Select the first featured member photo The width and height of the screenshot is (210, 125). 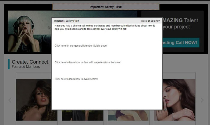(33, 100)
